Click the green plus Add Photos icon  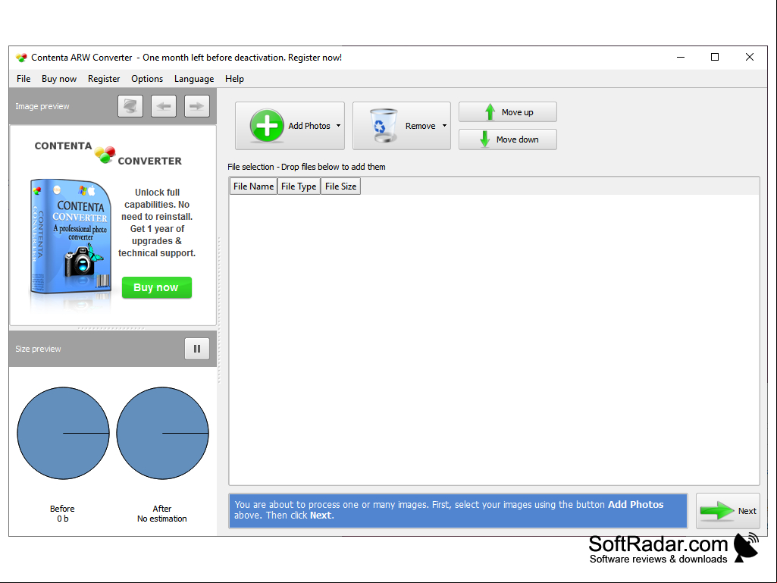(x=267, y=126)
